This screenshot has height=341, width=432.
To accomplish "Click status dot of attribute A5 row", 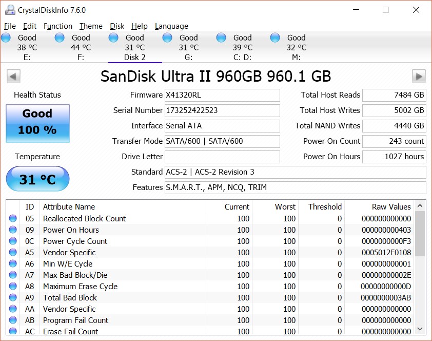I will [13, 252].
